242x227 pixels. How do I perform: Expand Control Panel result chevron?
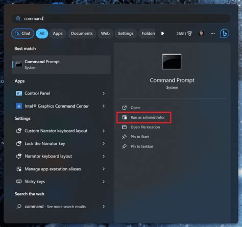[104, 93]
